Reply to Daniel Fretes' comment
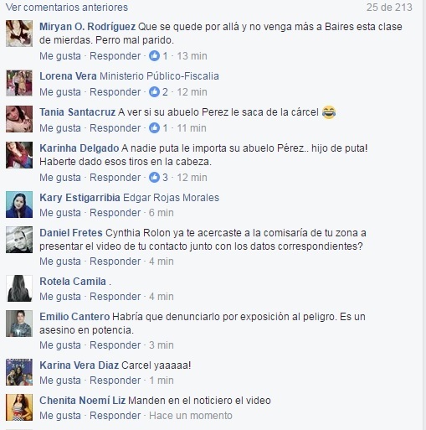Image resolution: width=426 pixels, height=430 pixels. 115,262
